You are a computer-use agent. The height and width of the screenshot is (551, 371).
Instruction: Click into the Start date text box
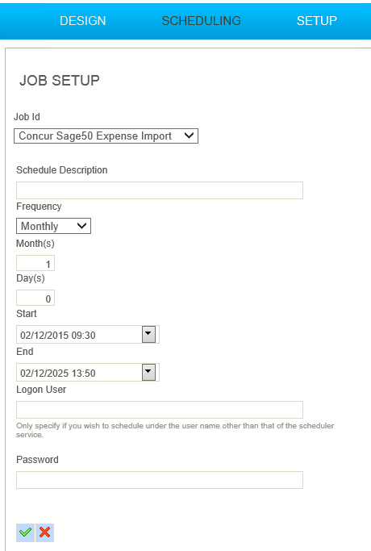(79, 335)
